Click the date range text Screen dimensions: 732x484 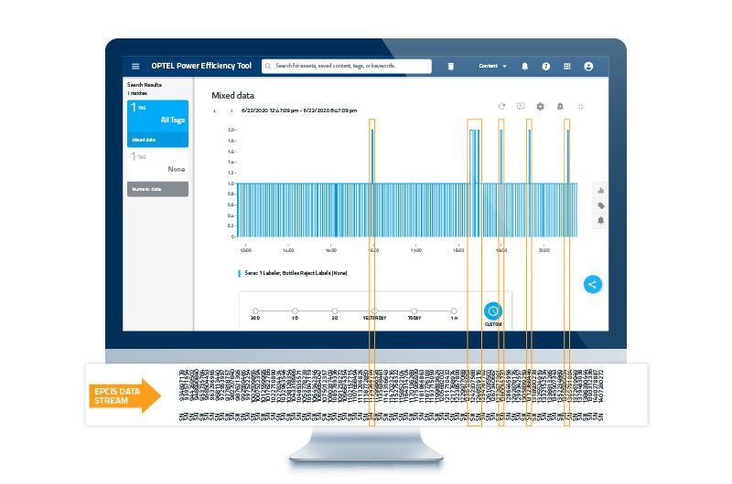(299, 110)
